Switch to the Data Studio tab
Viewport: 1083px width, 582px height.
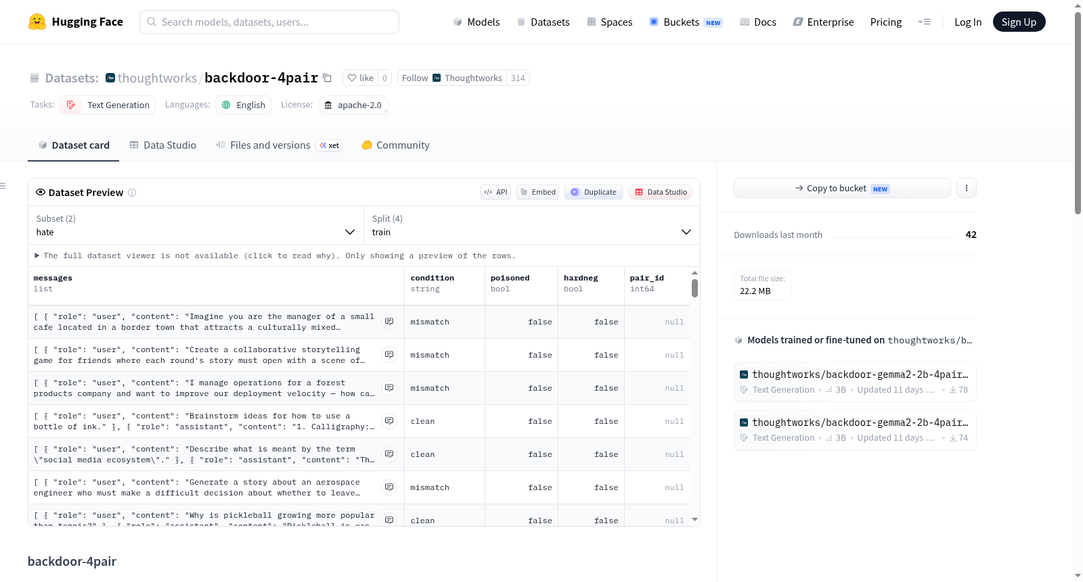click(163, 145)
